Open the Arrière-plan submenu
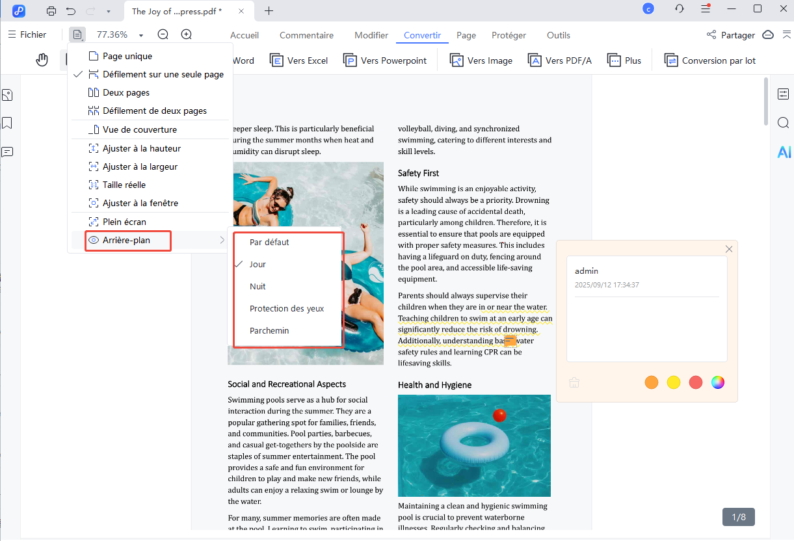 pos(127,241)
